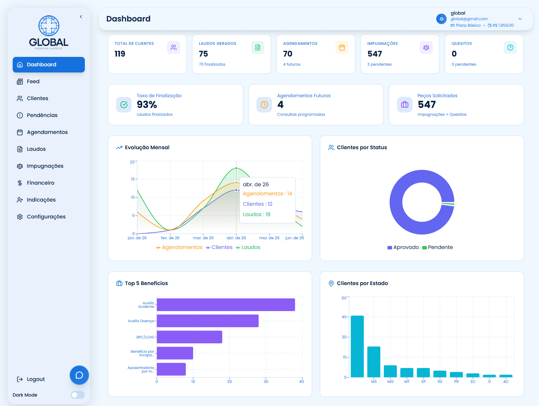
Task: Collapse the sidebar with the chevron
Action: click(x=81, y=17)
